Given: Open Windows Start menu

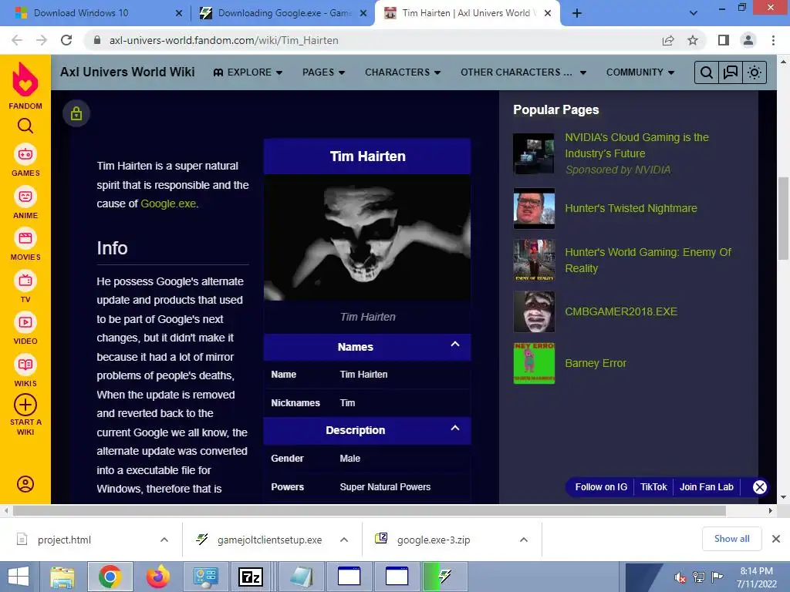Looking at the screenshot, I should point(19,577).
